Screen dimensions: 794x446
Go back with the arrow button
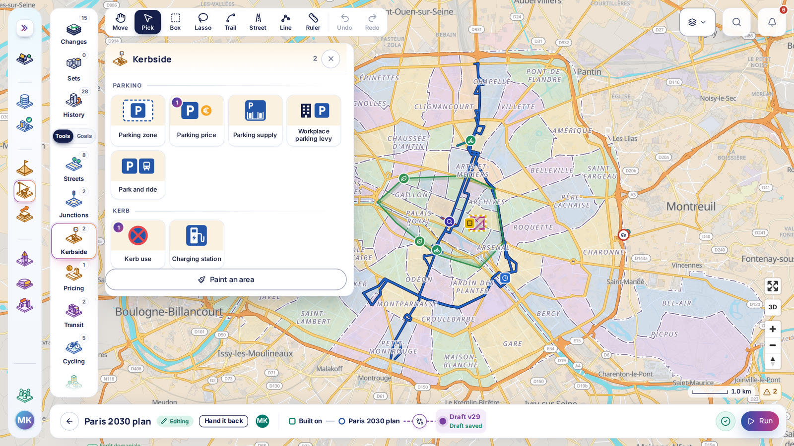click(x=69, y=421)
